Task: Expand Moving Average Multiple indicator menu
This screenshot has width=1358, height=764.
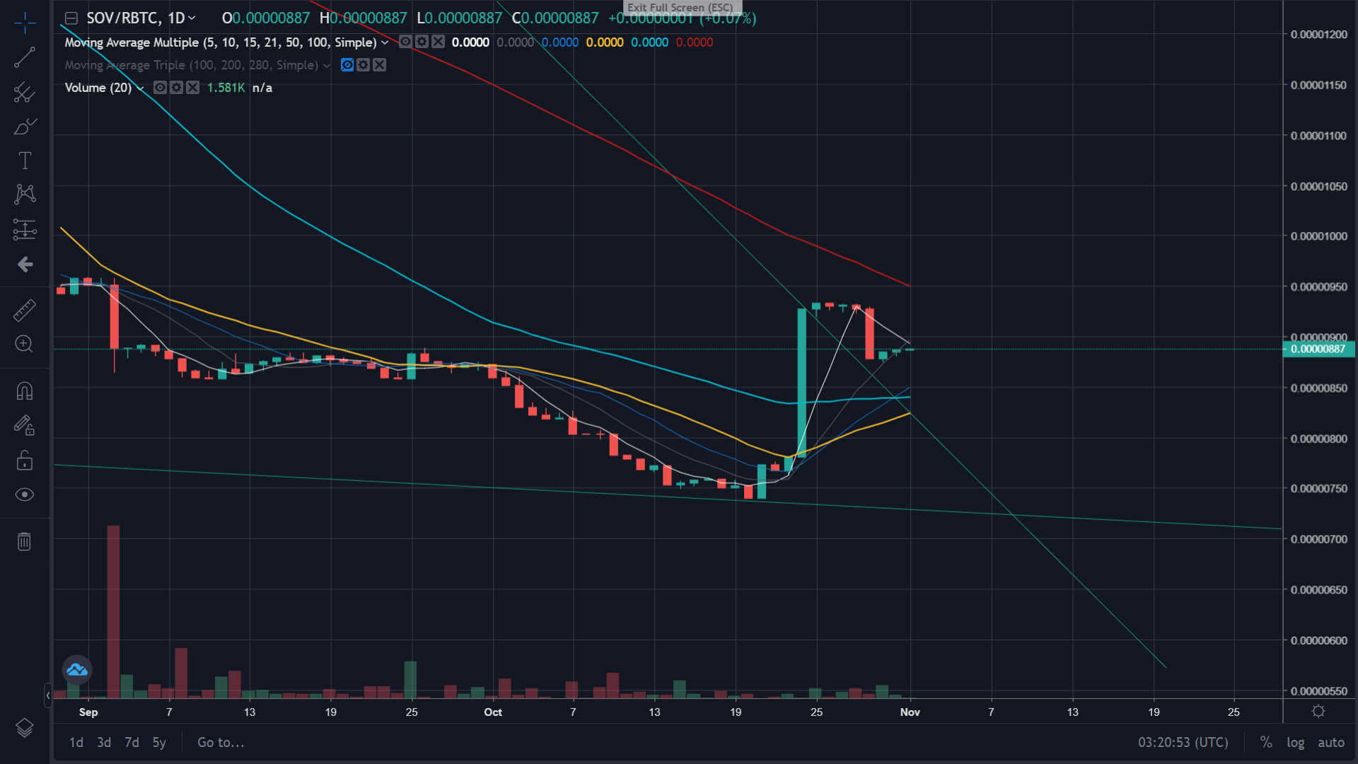Action: pyautogui.click(x=385, y=42)
